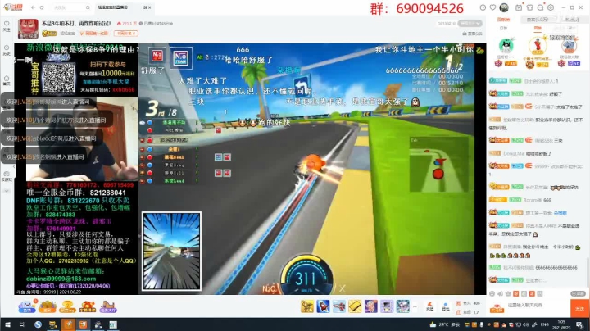Image resolution: width=590 pixels, height=331 pixels.
Task: Send the rocket gift
Action: (323, 306)
